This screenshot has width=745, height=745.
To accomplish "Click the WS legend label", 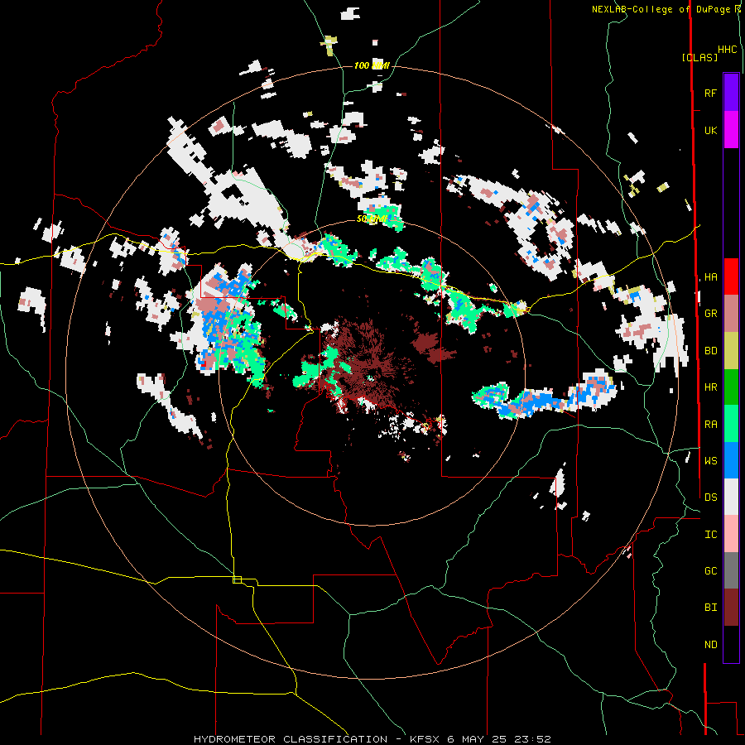I will [710, 461].
